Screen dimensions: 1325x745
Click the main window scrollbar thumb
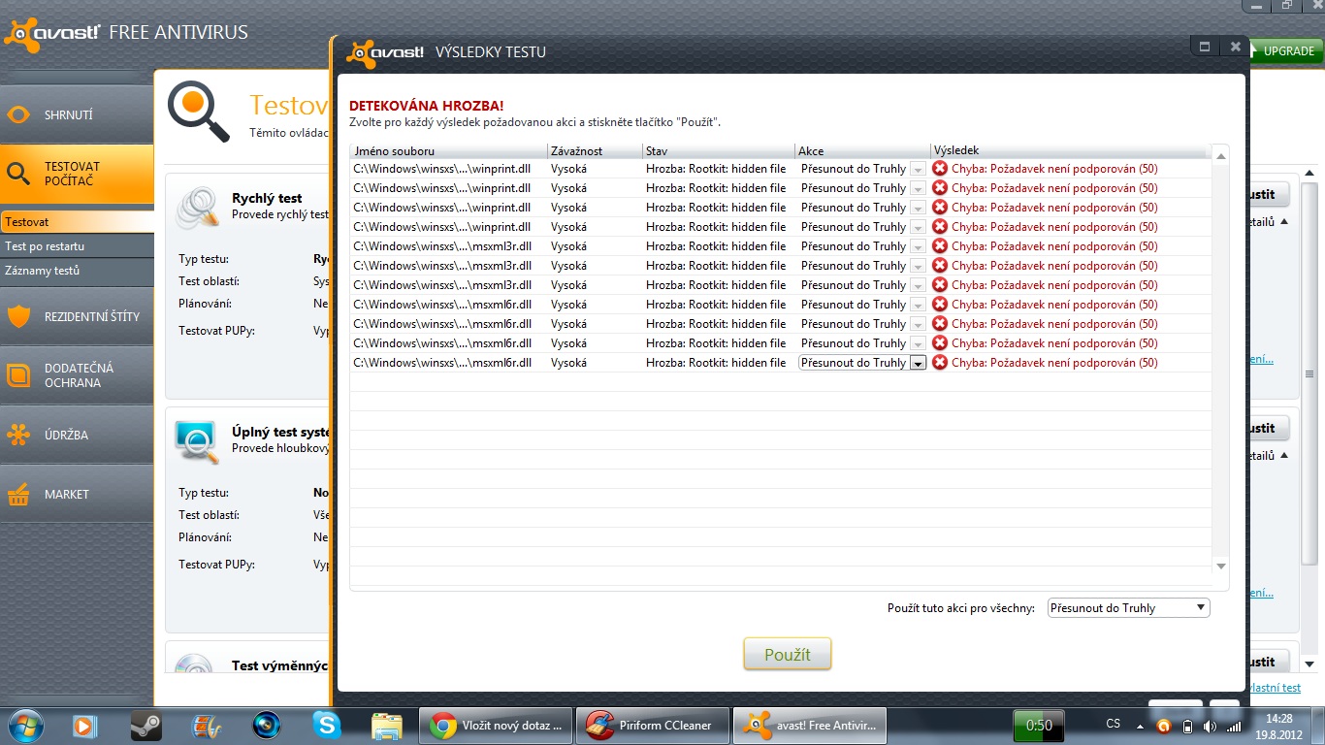click(1309, 373)
